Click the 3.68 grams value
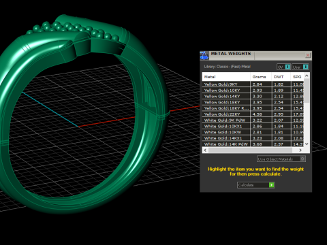The height and width of the screenshot is (245, 327). coord(258,144)
